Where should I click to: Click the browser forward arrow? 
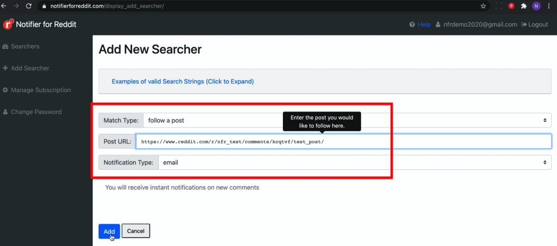(x=16, y=6)
